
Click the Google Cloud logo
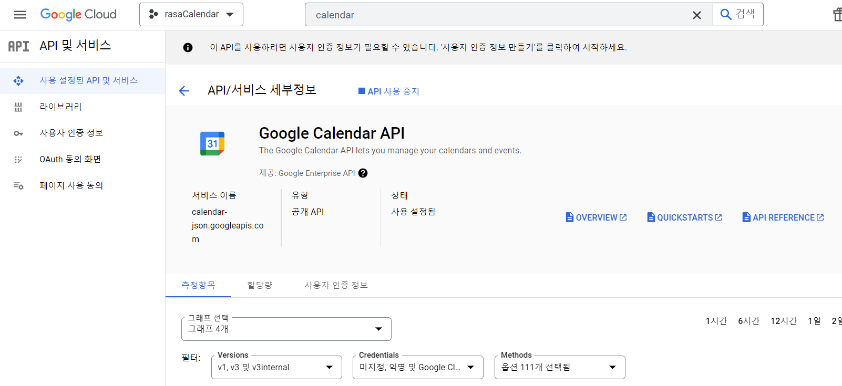[78, 15]
